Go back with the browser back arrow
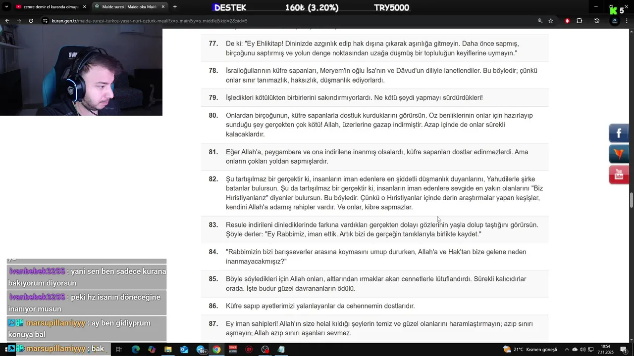 pyautogui.click(x=7, y=21)
